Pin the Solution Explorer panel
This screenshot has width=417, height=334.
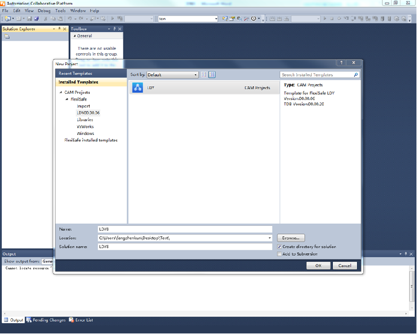(x=59, y=29)
